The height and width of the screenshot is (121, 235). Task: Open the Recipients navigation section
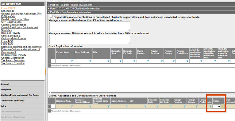22,89
